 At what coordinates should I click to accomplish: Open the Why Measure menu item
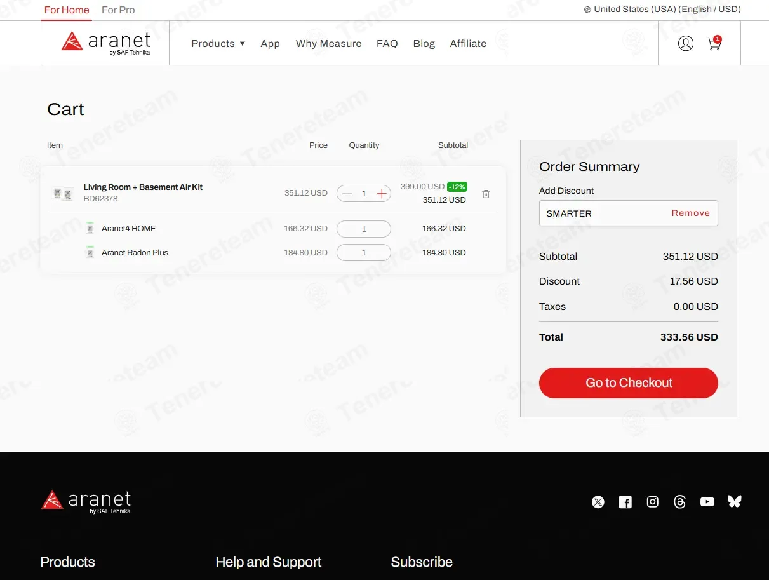click(328, 43)
